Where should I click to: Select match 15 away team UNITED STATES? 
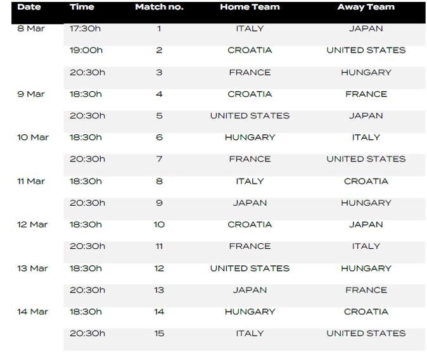pyautogui.click(x=366, y=334)
